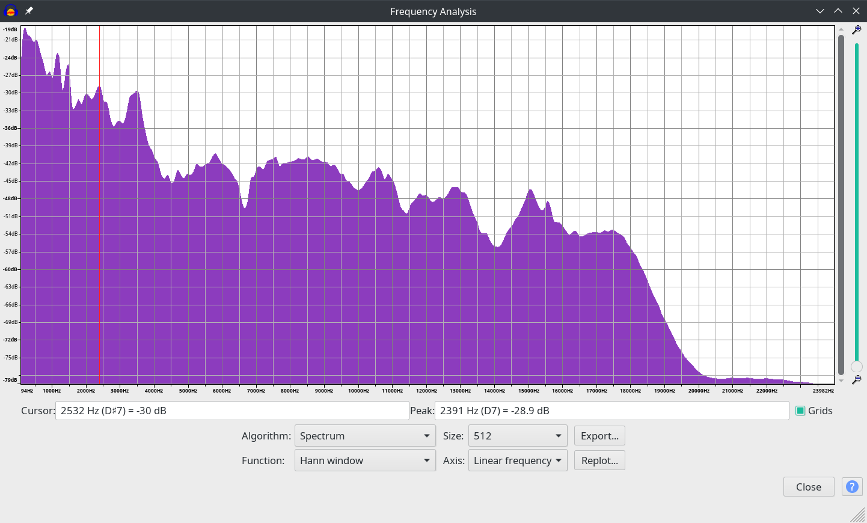This screenshot has height=523, width=867.
Task: Click the Close button
Action: tap(809, 487)
